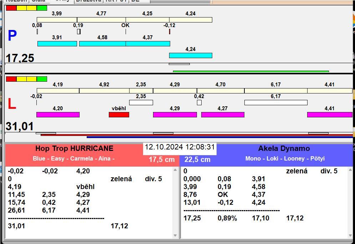355x244 pixels.
Task: Switch to the Družstva tab
Action: pyautogui.click(x=88, y=1)
